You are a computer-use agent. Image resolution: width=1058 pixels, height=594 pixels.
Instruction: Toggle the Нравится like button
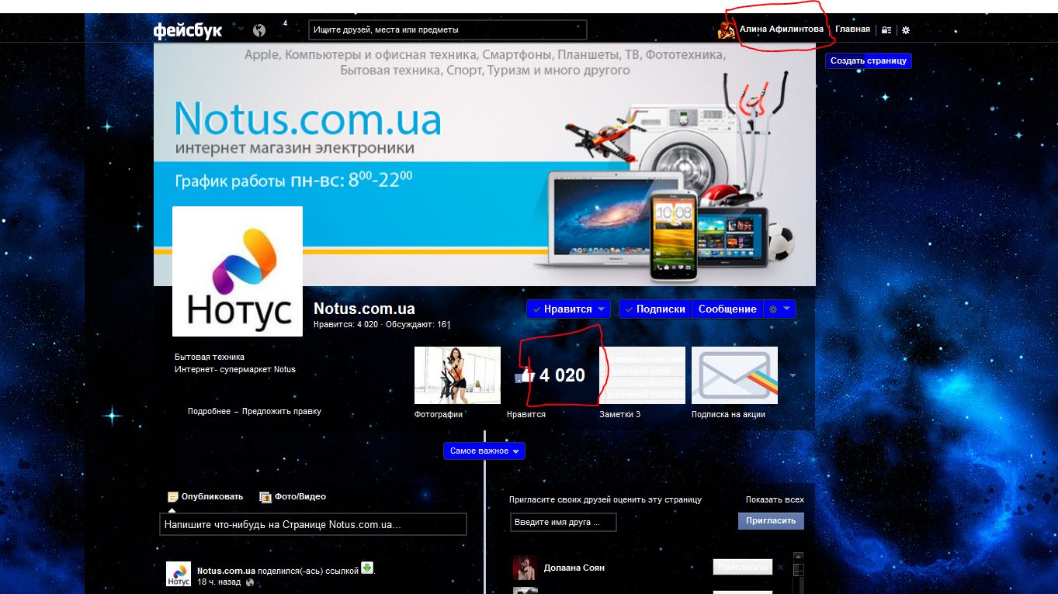point(568,309)
